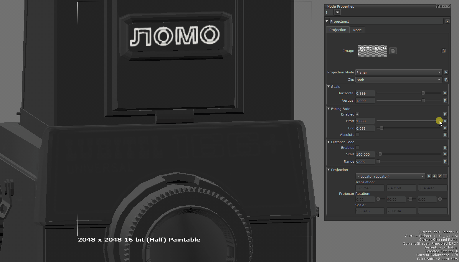Click the Horizontal scale value field

[365, 93]
